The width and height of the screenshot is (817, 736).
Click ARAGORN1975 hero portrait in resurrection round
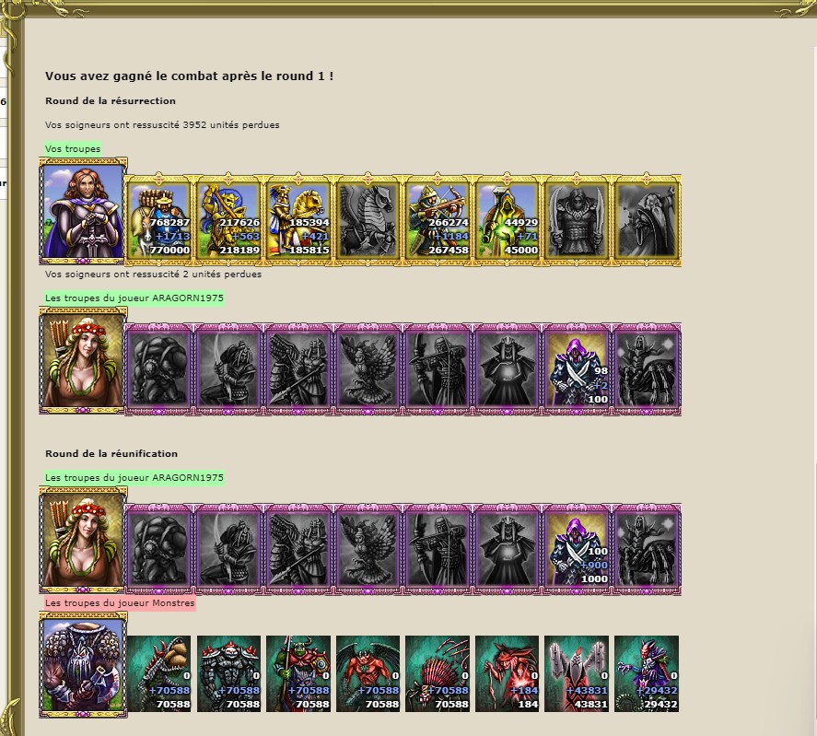(84, 361)
